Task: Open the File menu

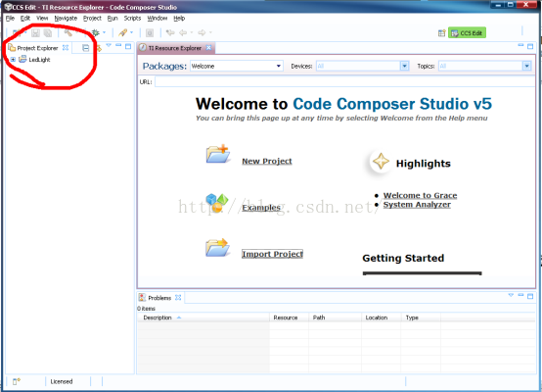Action: (x=10, y=18)
